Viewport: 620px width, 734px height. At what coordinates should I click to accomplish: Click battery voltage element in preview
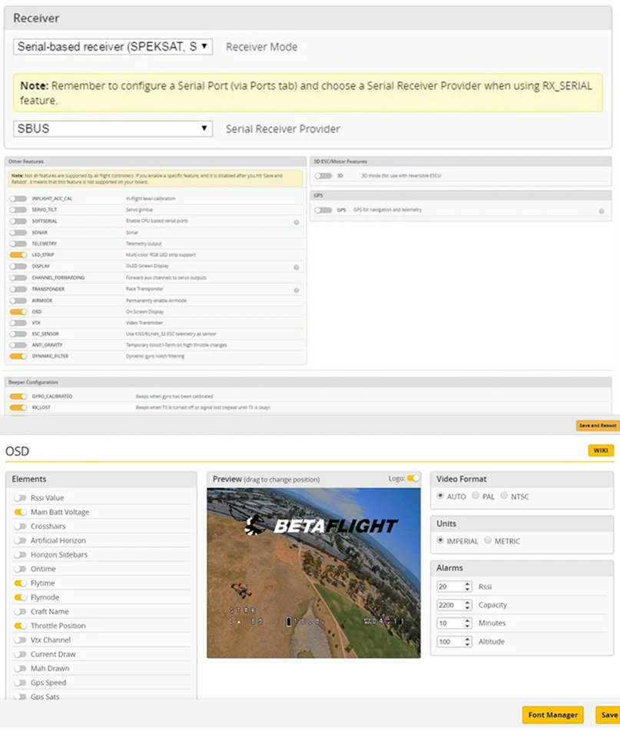tap(306, 621)
